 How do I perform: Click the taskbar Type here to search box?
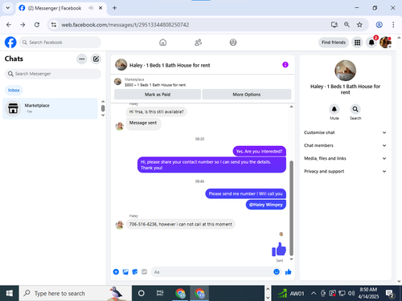coord(75,294)
